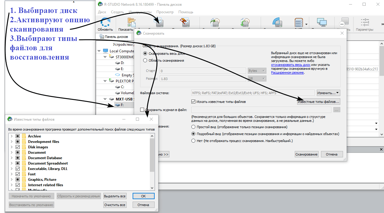Click the file types list scroll-up arrow
Viewport: 384px width, 213px height.
pos(152,136)
